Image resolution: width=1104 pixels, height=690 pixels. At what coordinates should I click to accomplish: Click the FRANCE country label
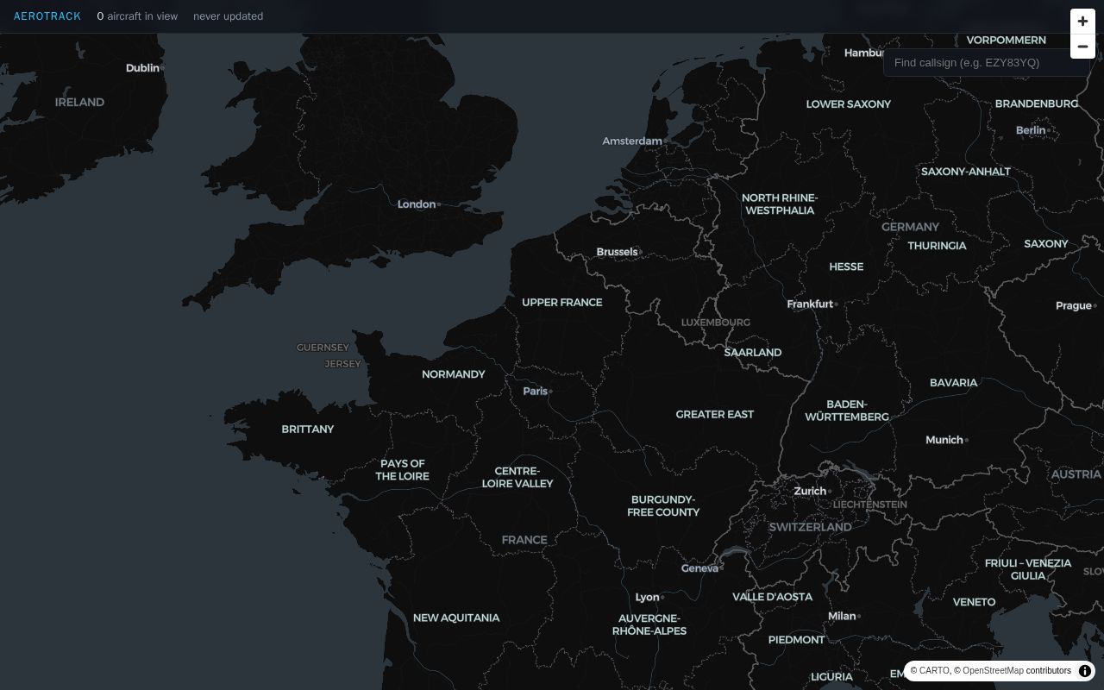click(x=524, y=540)
